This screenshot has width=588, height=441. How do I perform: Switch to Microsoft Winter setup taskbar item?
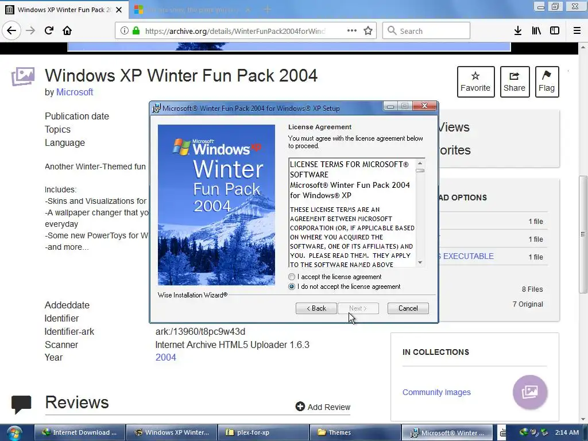[x=447, y=432]
